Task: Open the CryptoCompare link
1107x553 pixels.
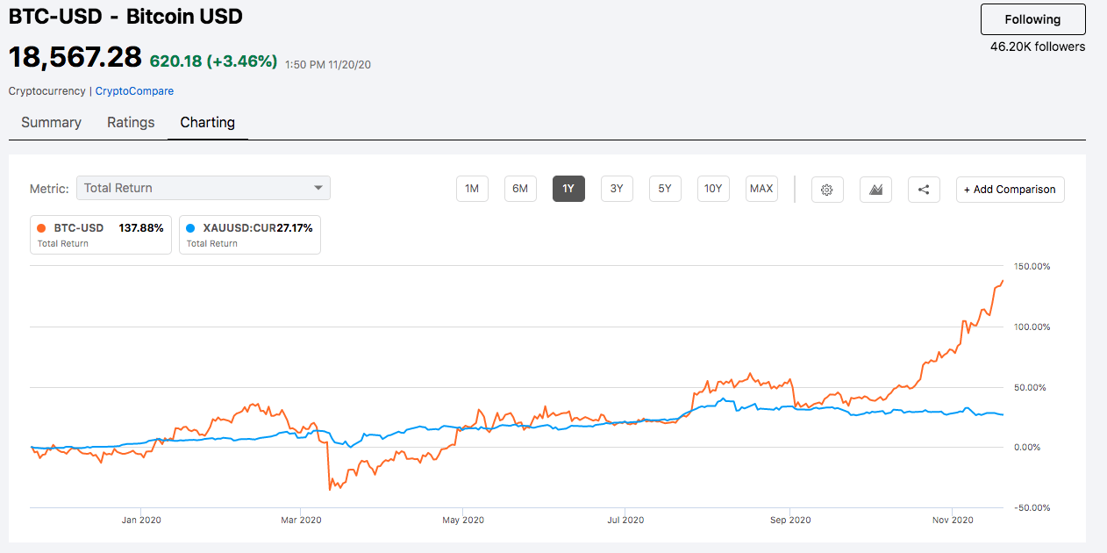Action: tap(134, 91)
